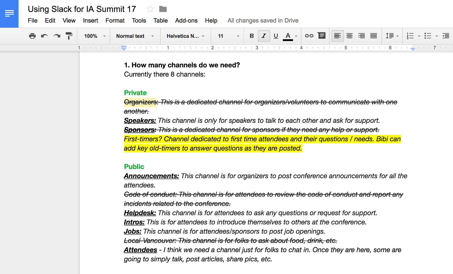The height and width of the screenshot is (274, 453).
Task: Click the 'Jobs:' label
Action: tap(133, 232)
